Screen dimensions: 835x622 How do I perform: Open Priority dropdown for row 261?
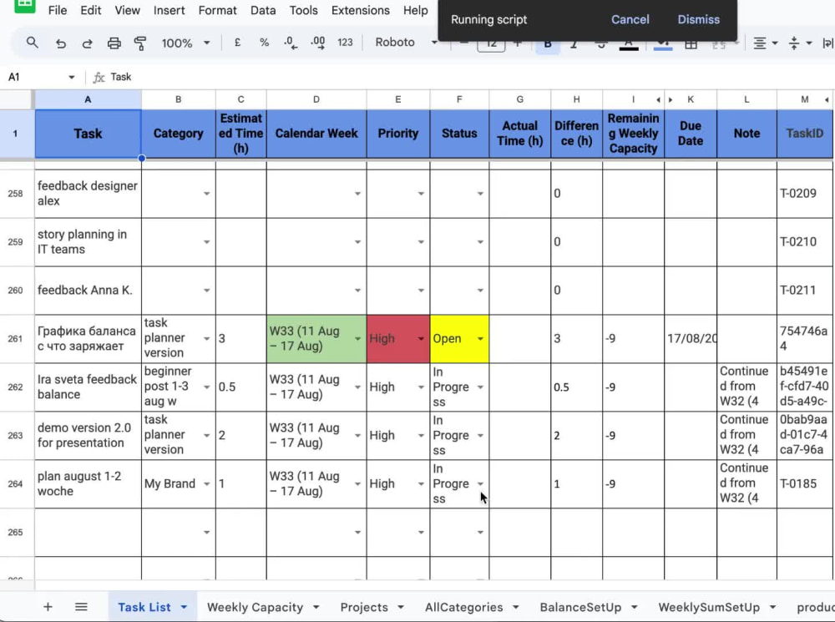coord(421,339)
